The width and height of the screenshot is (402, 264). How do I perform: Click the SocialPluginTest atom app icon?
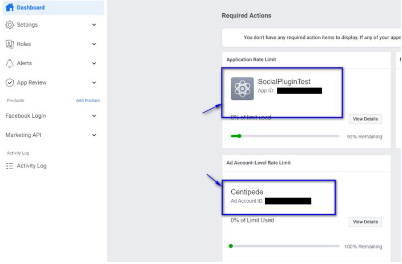point(242,89)
